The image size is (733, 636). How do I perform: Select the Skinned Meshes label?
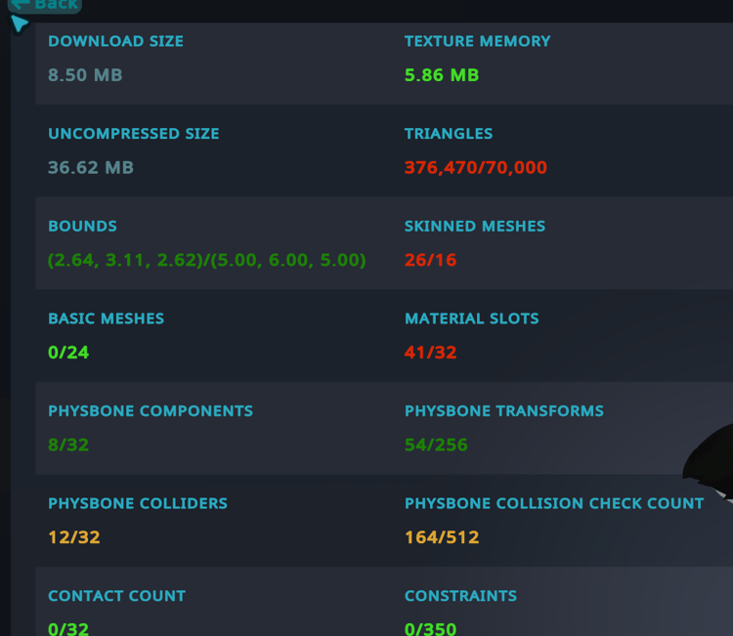point(474,227)
